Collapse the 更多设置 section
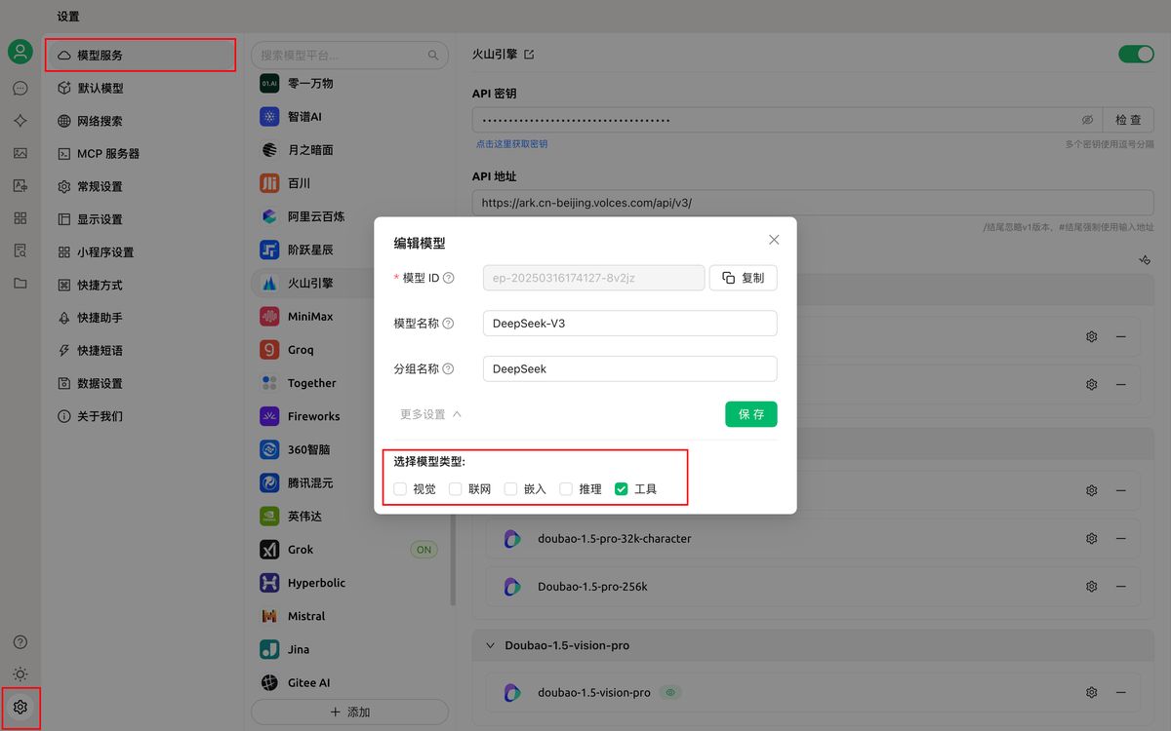 [430, 414]
